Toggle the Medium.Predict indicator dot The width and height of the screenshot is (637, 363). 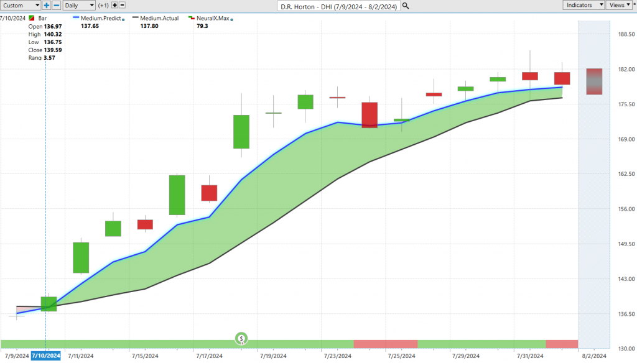[123, 20]
